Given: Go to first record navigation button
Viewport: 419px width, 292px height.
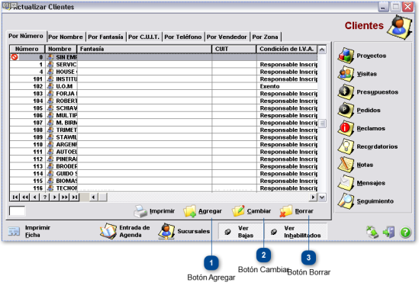Looking at the screenshot, I should click(15, 197).
